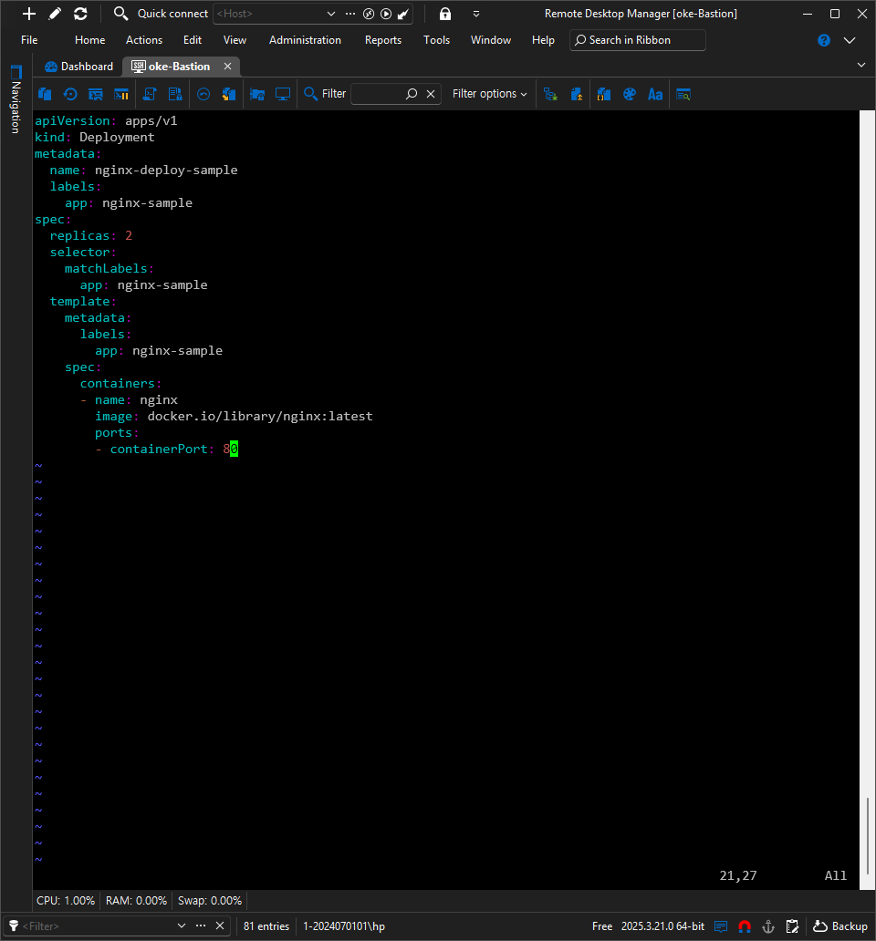This screenshot has width=876, height=941.
Task: Close the oke-Bastion tab
Action: [228, 67]
